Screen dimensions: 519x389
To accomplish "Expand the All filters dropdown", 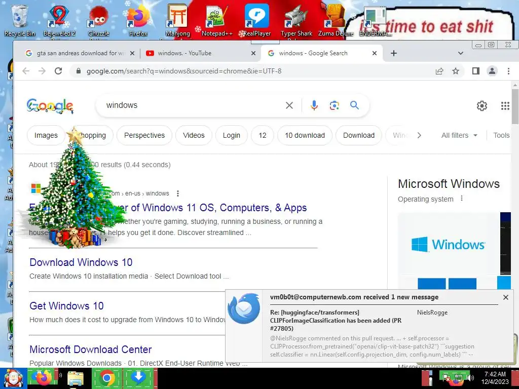I will tap(459, 135).
